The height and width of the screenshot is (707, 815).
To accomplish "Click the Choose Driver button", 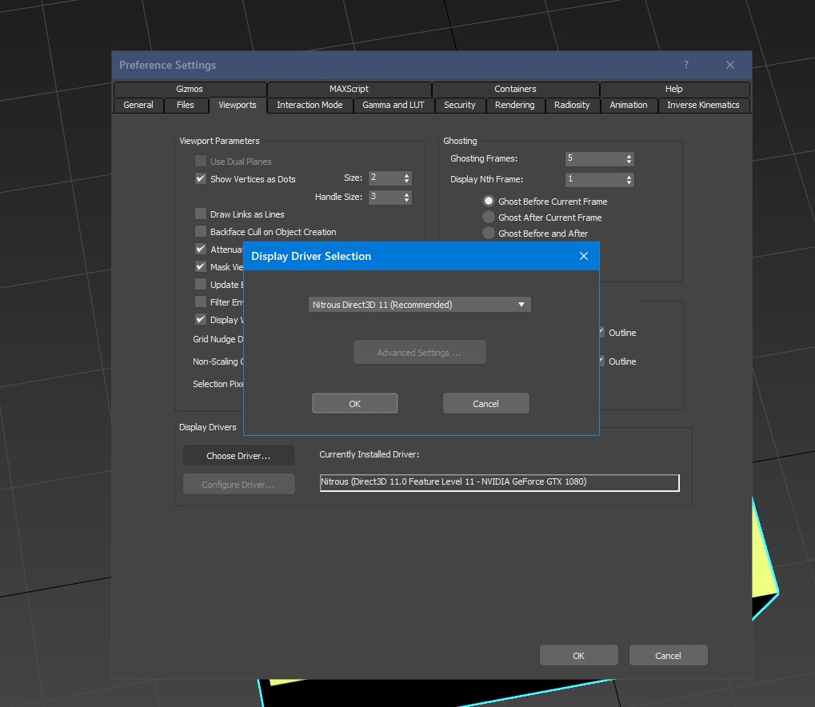I will pyautogui.click(x=238, y=456).
